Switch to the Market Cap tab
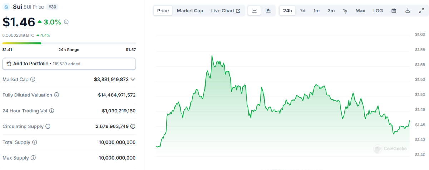Image resolution: width=429 pixels, height=170 pixels. pyautogui.click(x=190, y=11)
